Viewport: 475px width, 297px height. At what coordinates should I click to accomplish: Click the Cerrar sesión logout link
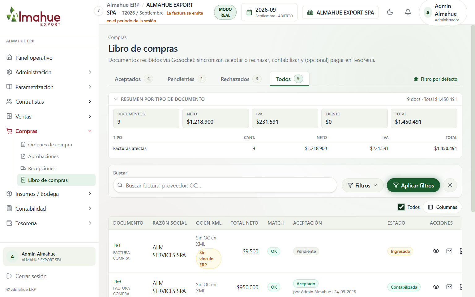(27, 276)
